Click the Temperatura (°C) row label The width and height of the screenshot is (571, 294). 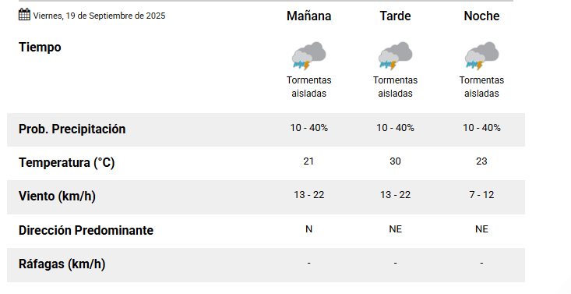point(67,163)
